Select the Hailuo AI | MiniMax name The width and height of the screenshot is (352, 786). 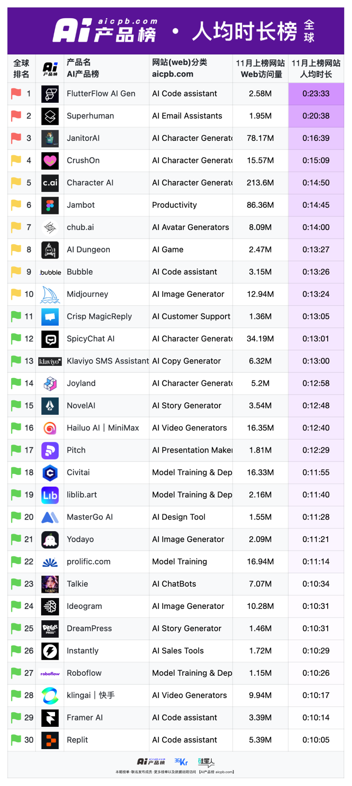103,428
